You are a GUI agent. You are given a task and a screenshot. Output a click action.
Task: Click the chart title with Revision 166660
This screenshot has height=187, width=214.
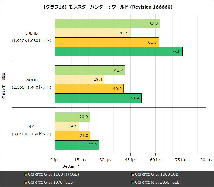point(108,7)
